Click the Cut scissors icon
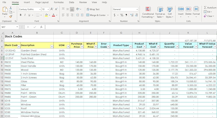The image size is (217, 118). tap(11, 8)
